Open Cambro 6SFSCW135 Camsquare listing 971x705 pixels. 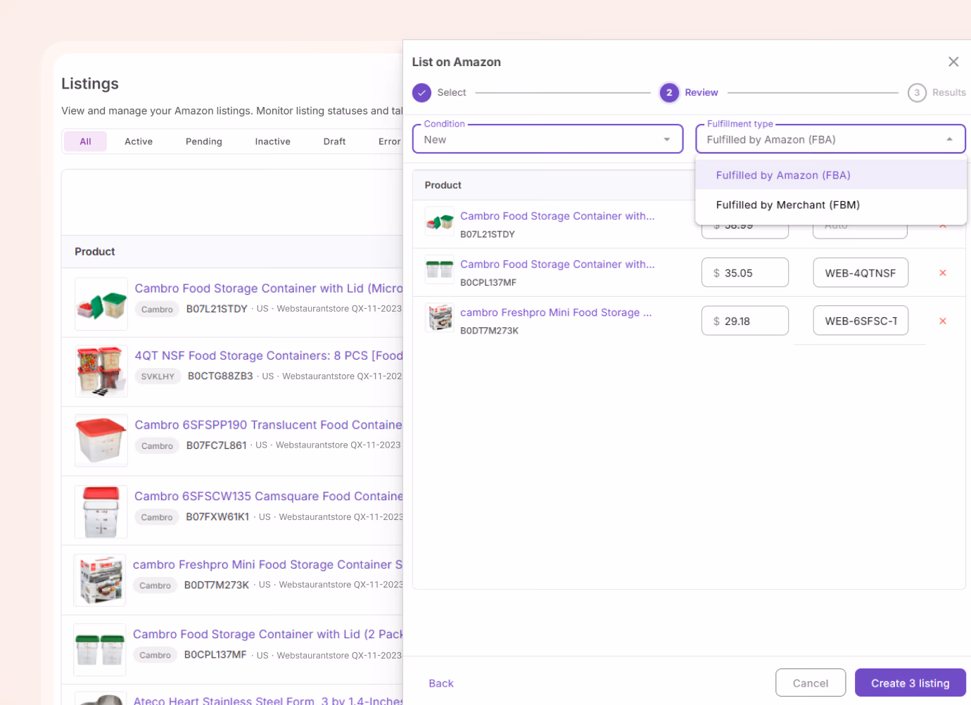(269, 497)
